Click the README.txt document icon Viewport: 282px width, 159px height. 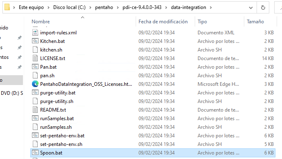pos(35,110)
